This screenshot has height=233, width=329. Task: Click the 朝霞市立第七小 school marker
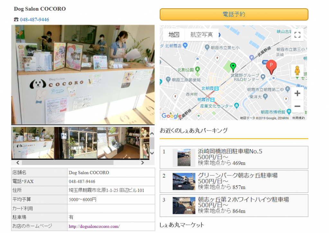click(x=207, y=48)
